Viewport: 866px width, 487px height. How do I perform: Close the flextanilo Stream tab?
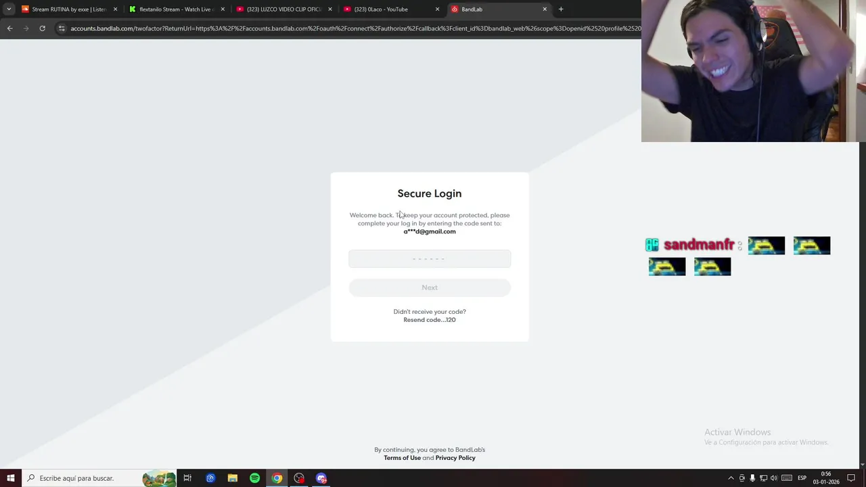(x=223, y=9)
